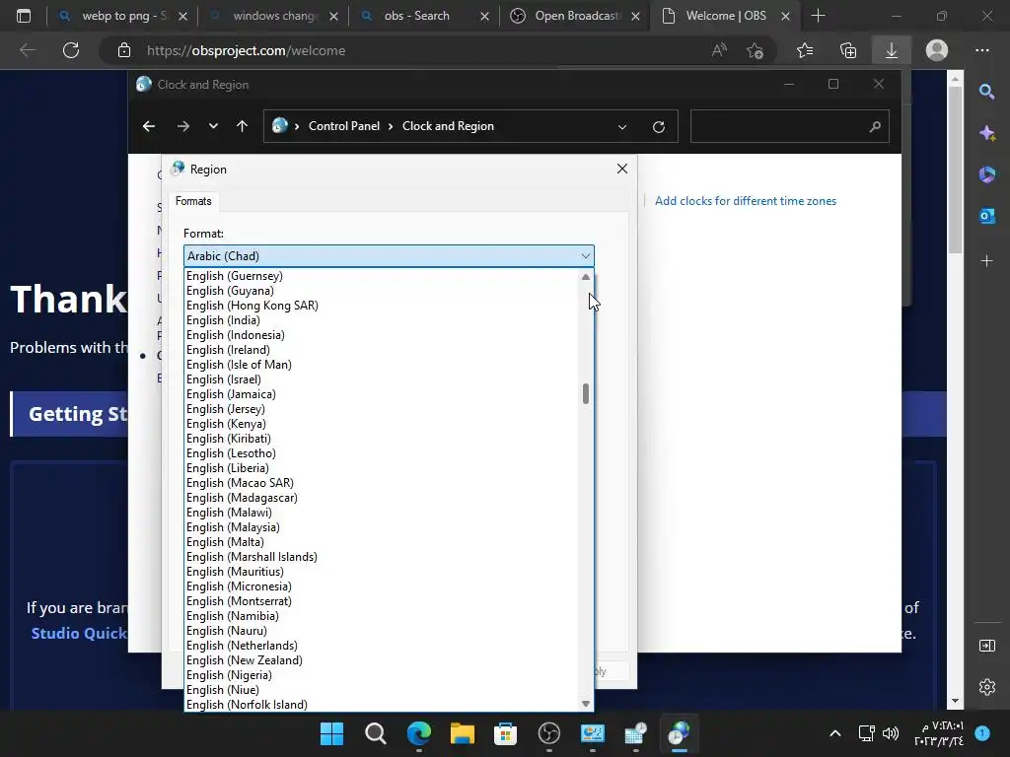Viewport: 1010px width, 757px height.
Task: Select English (Jamaica) format
Action: pos(231,394)
